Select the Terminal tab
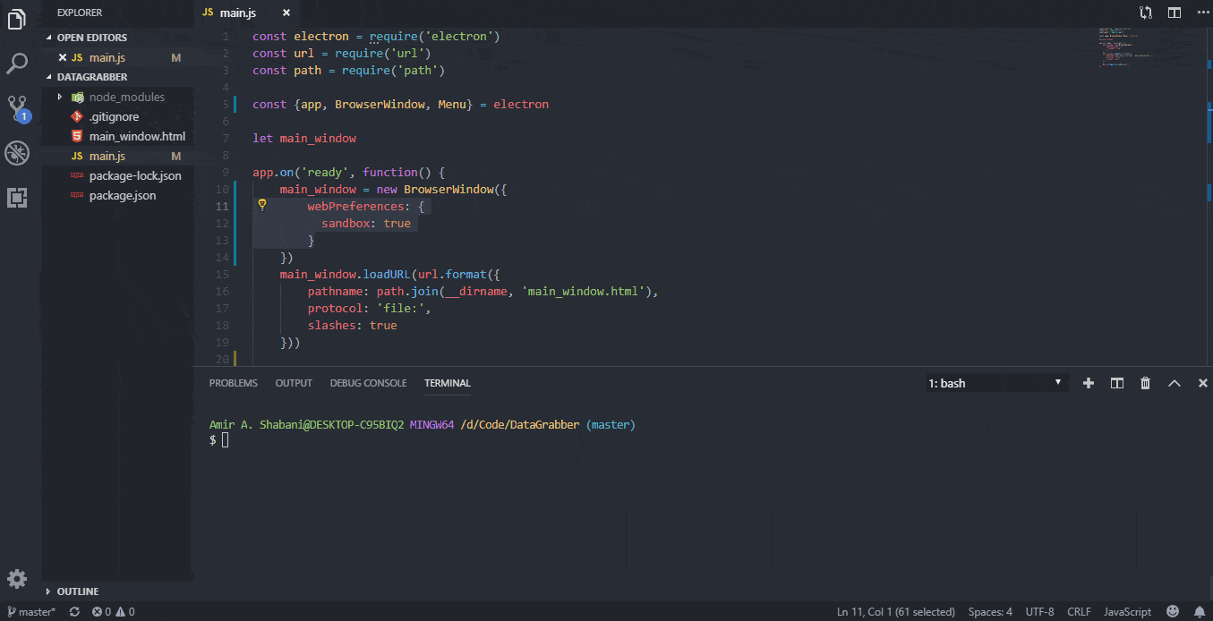The height and width of the screenshot is (621, 1213). [448, 383]
